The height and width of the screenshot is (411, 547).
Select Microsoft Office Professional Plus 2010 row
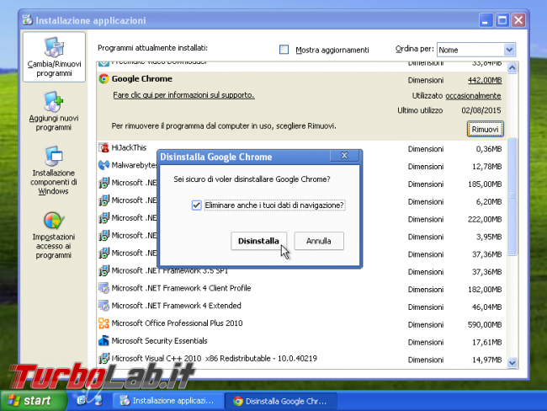pos(301,323)
